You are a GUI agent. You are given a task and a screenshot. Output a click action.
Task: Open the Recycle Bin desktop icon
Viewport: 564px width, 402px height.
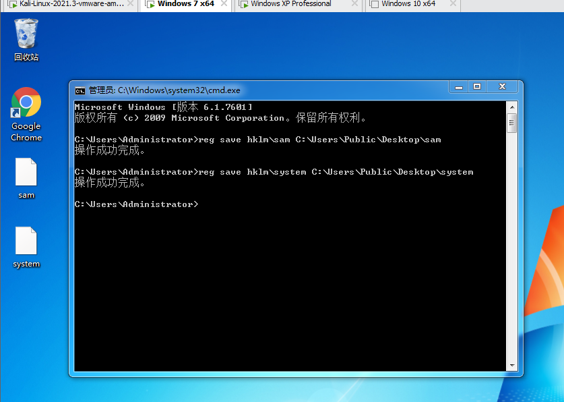[26, 40]
